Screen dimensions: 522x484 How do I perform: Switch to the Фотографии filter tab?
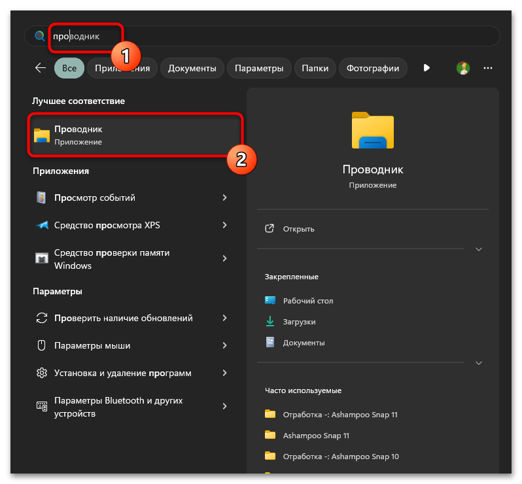(x=373, y=68)
